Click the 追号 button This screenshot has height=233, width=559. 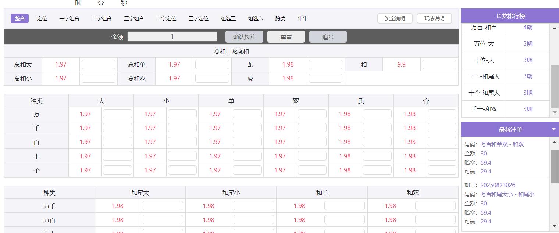tap(328, 37)
